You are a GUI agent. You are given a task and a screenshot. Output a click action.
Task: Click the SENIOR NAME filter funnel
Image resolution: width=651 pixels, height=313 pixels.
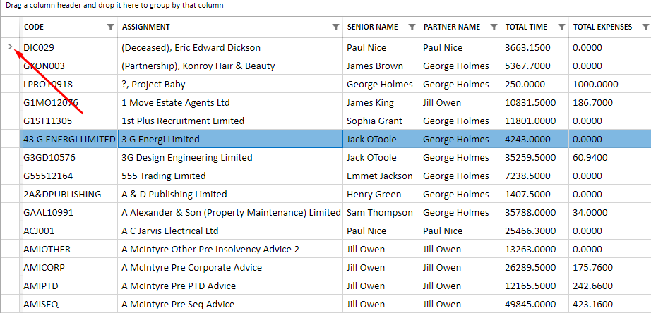pos(412,27)
